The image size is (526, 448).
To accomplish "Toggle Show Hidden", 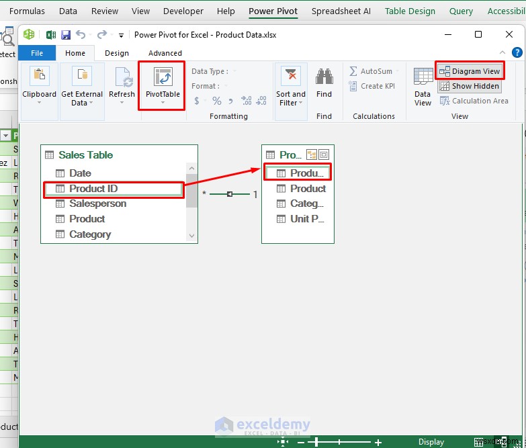I will point(470,86).
